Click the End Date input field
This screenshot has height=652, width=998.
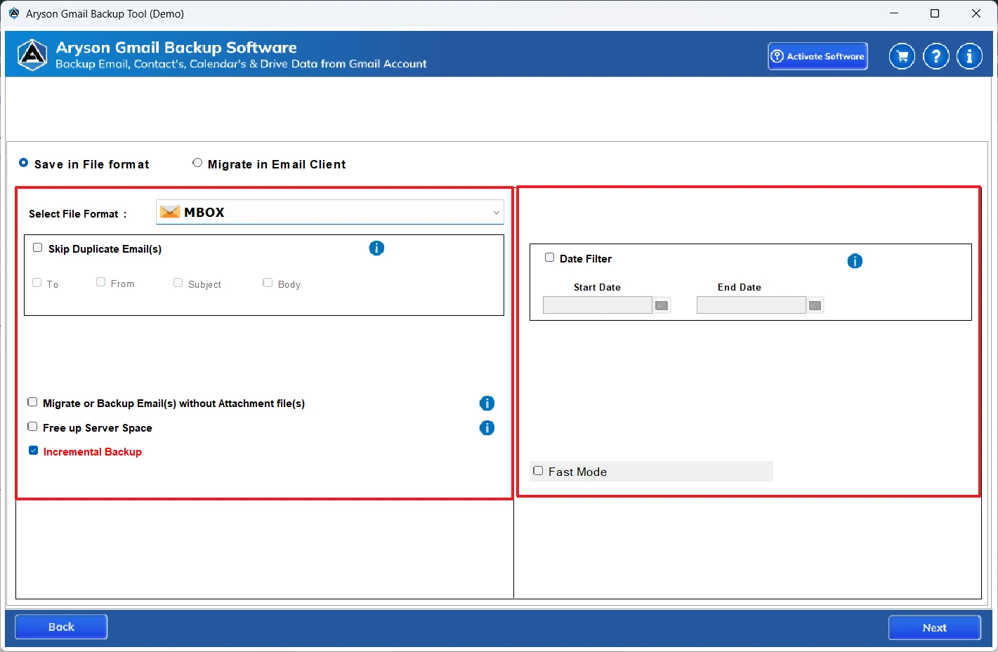point(751,305)
